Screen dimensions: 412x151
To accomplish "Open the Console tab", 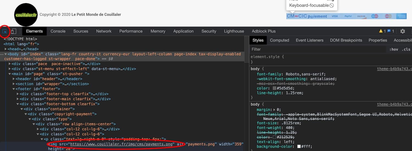I will [58, 31].
